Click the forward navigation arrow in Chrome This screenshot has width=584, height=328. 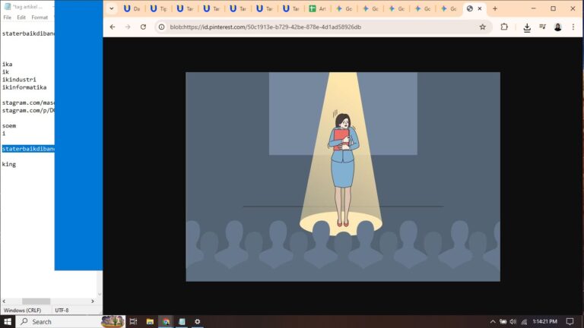coord(128,27)
